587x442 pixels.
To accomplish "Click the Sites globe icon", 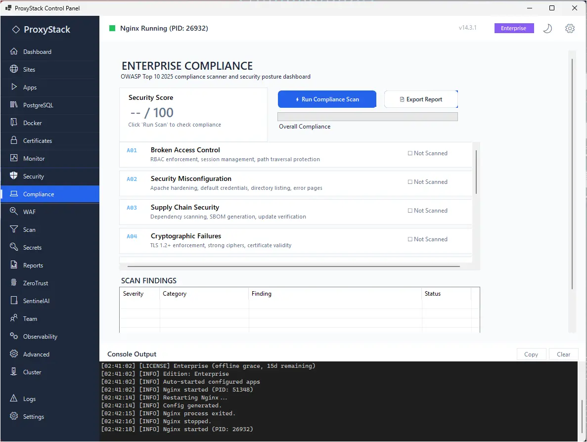I will [14, 69].
